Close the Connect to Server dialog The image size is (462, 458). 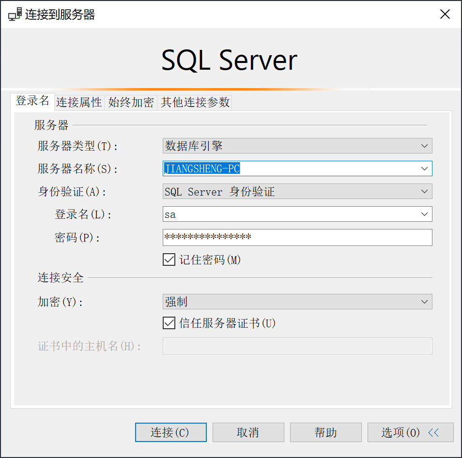(445, 15)
